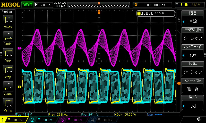Select the Vamp measurement icon
Viewport: 206px width, 123px height.
(8, 103)
